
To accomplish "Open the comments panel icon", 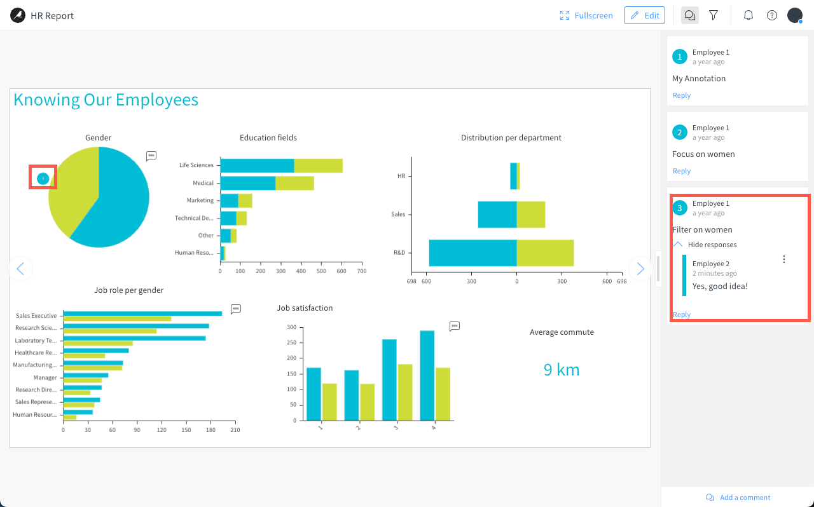I will pyautogui.click(x=689, y=15).
